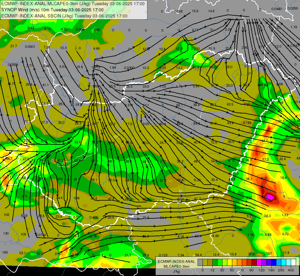Click the map value 0.999

(80, 29)
